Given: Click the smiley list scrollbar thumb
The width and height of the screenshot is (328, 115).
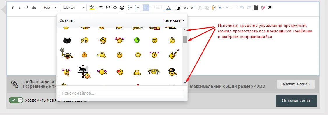Looking at the screenshot, I should tap(185, 39).
